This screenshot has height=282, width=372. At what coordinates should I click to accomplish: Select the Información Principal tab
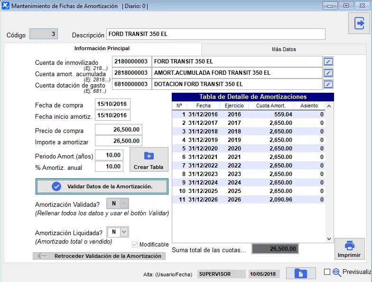[102, 49]
